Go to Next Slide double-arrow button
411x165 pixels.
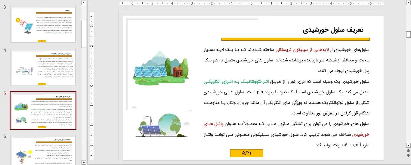point(408,155)
